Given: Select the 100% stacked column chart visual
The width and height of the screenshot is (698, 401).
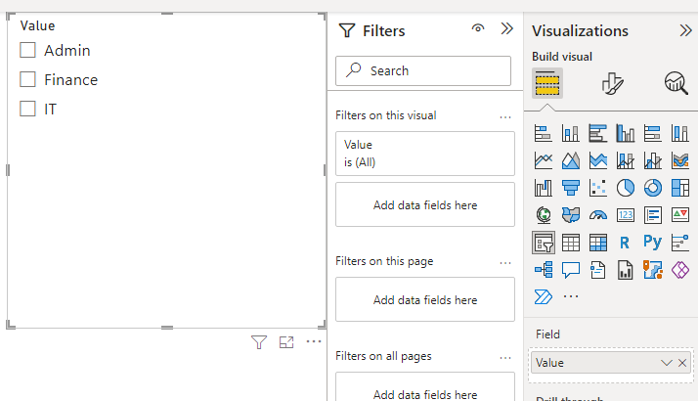Looking at the screenshot, I should [680, 133].
